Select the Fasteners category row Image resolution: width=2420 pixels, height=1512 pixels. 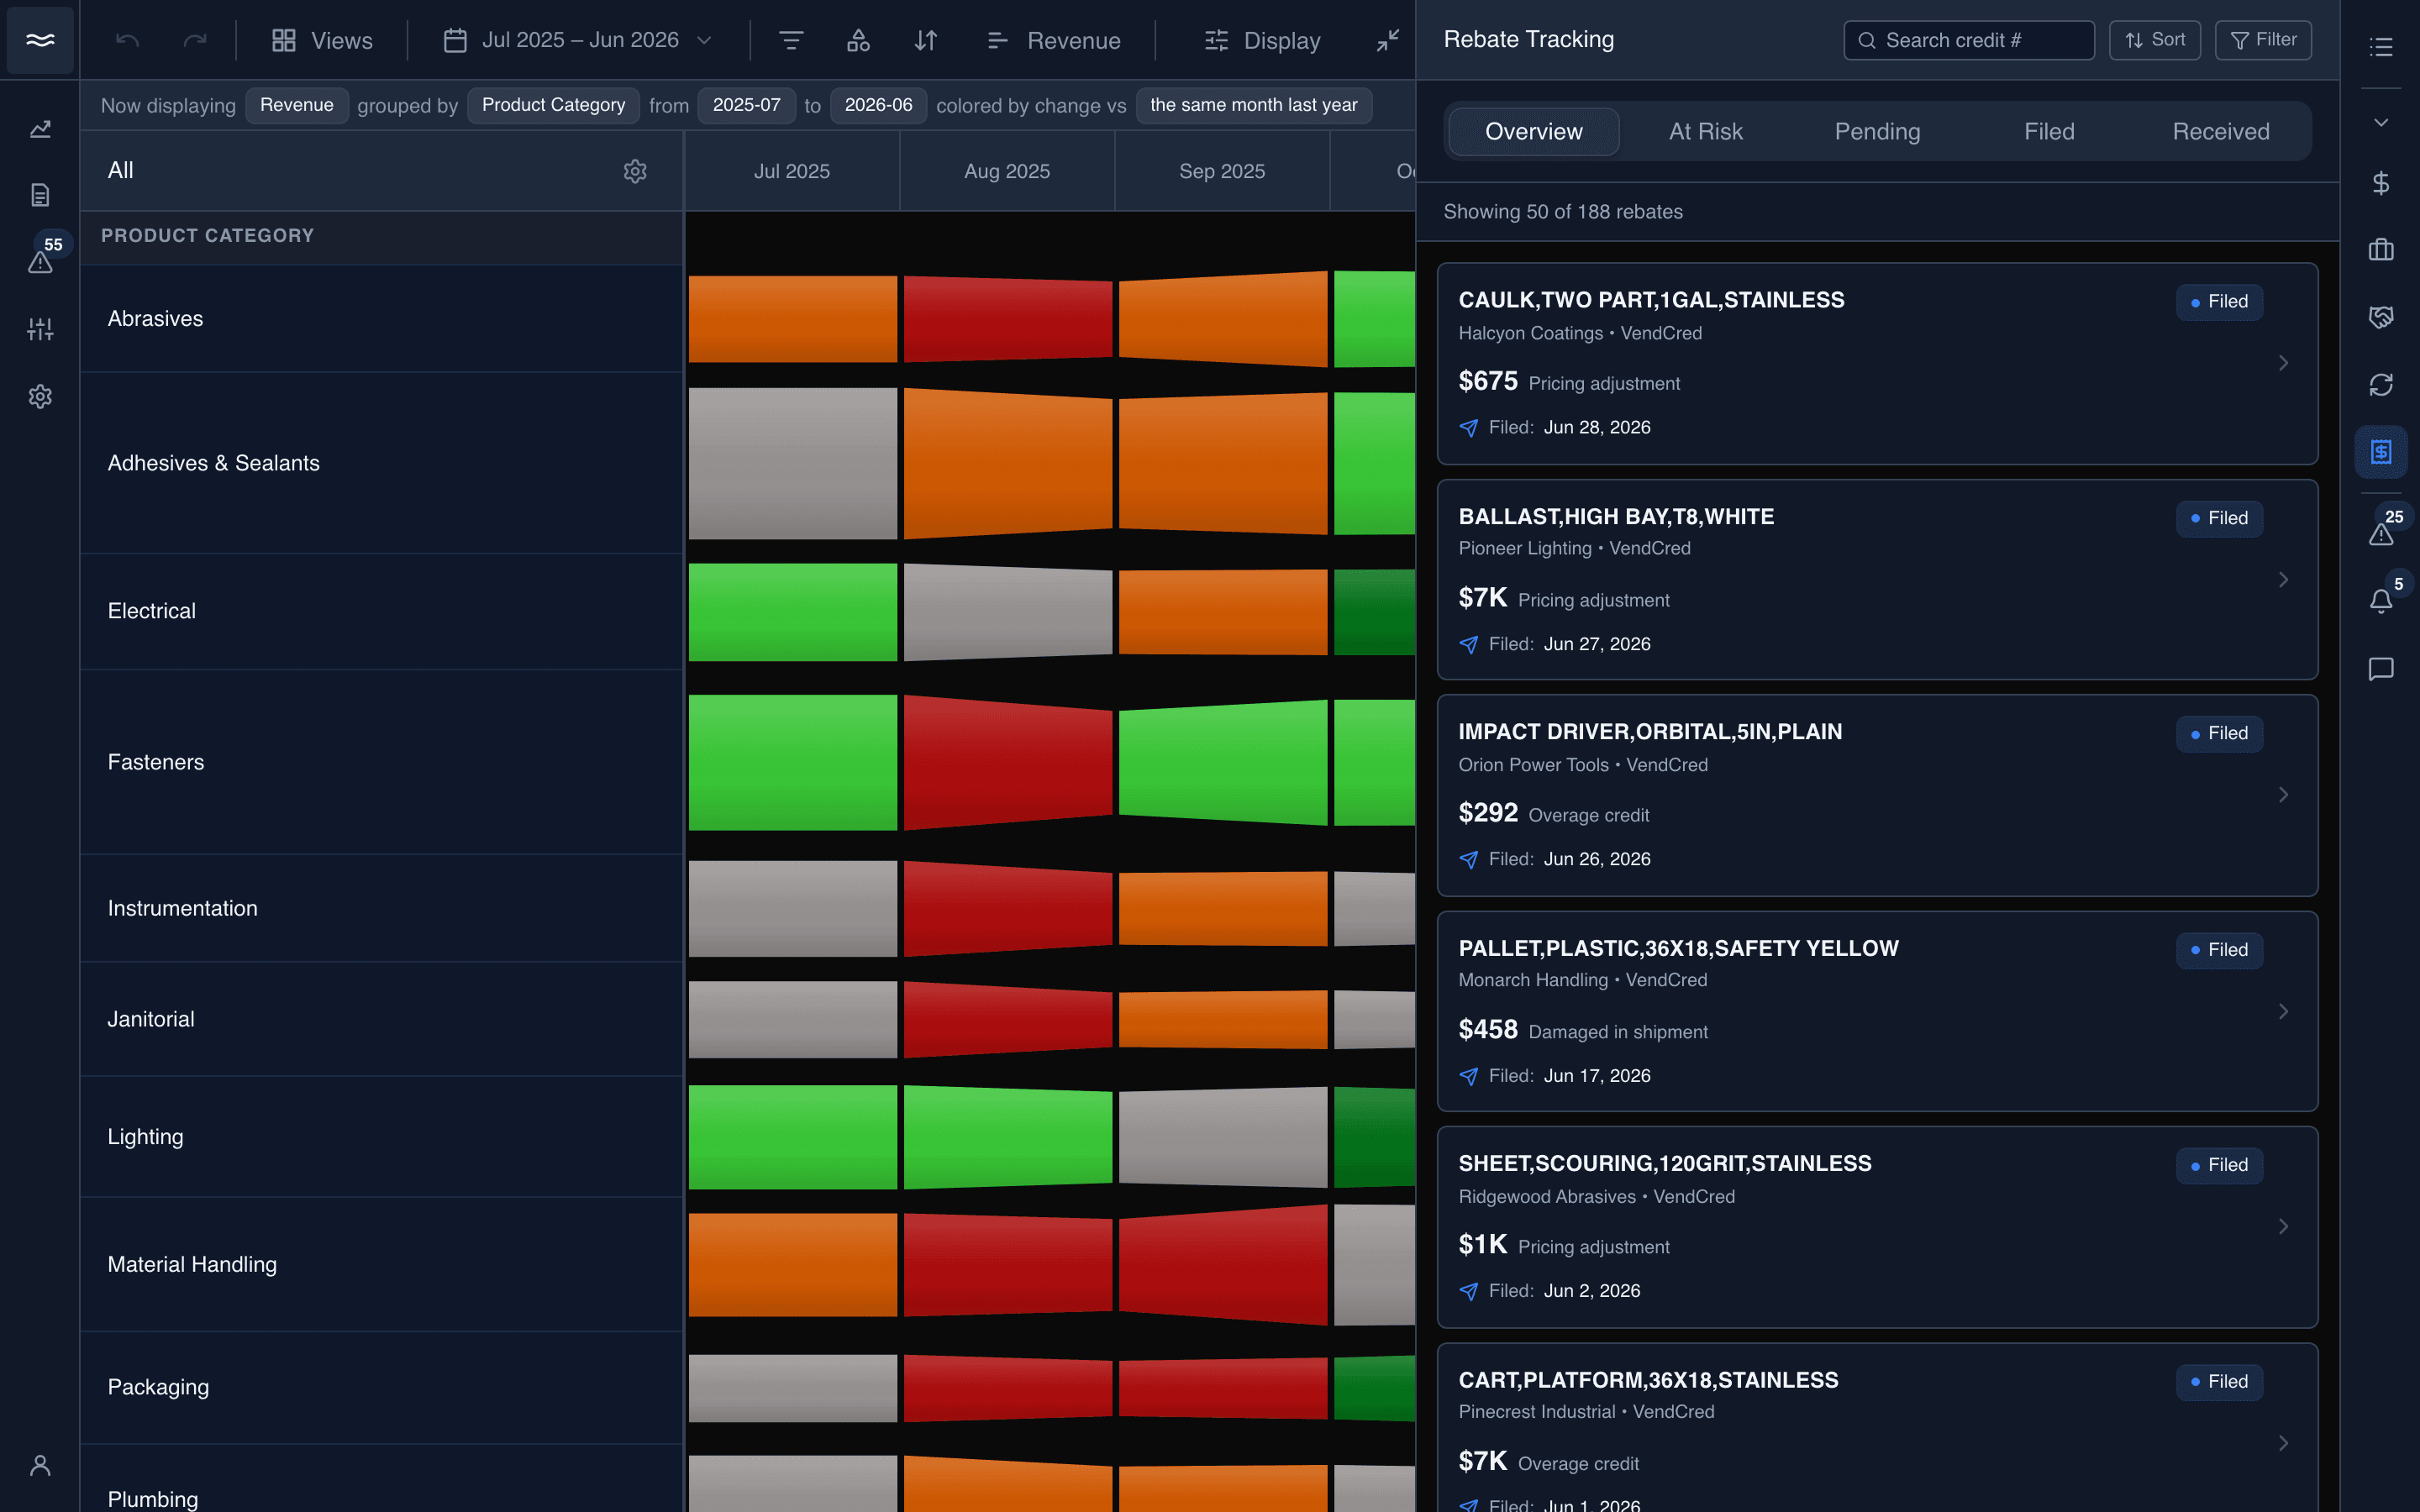click(x=381, y=762)
